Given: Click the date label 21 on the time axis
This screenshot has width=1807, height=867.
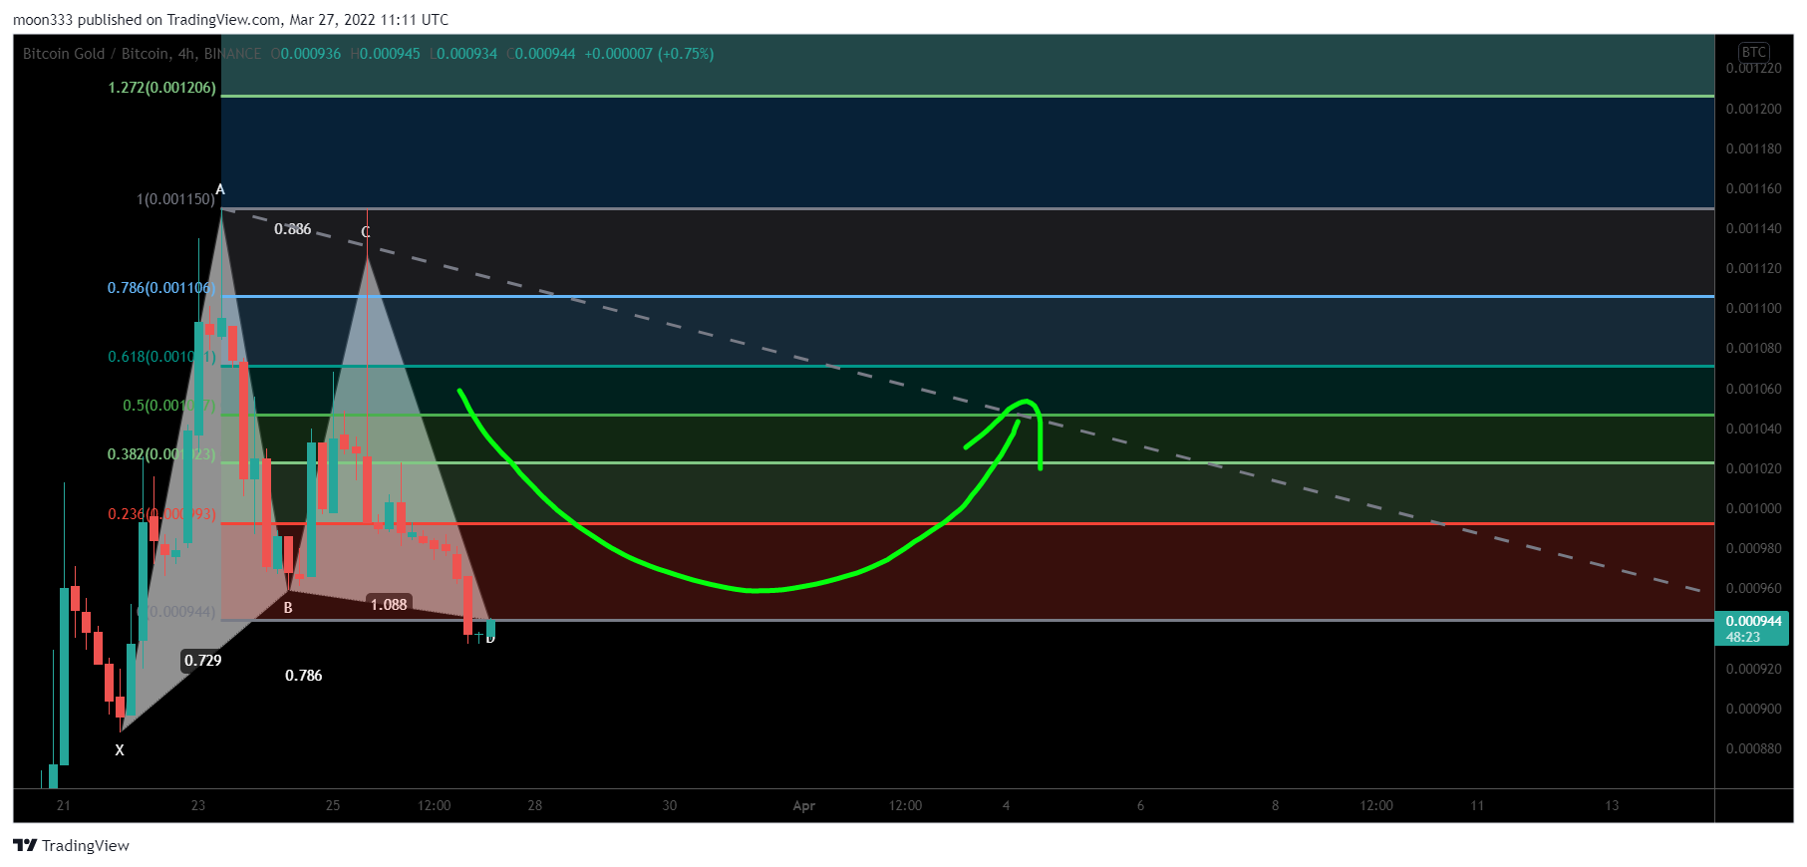Looking at the screenshot, I should click(x=64, y=805).
